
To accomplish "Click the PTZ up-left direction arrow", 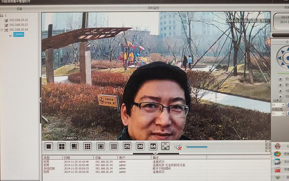I will [283, 52].
